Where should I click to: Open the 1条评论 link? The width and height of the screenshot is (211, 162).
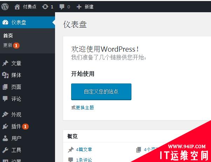point(84,160)
